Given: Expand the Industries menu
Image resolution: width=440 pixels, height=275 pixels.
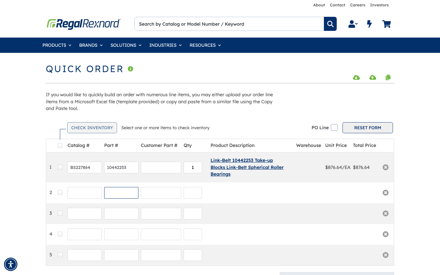Looking at the screenshot, I should click(165, 45).
